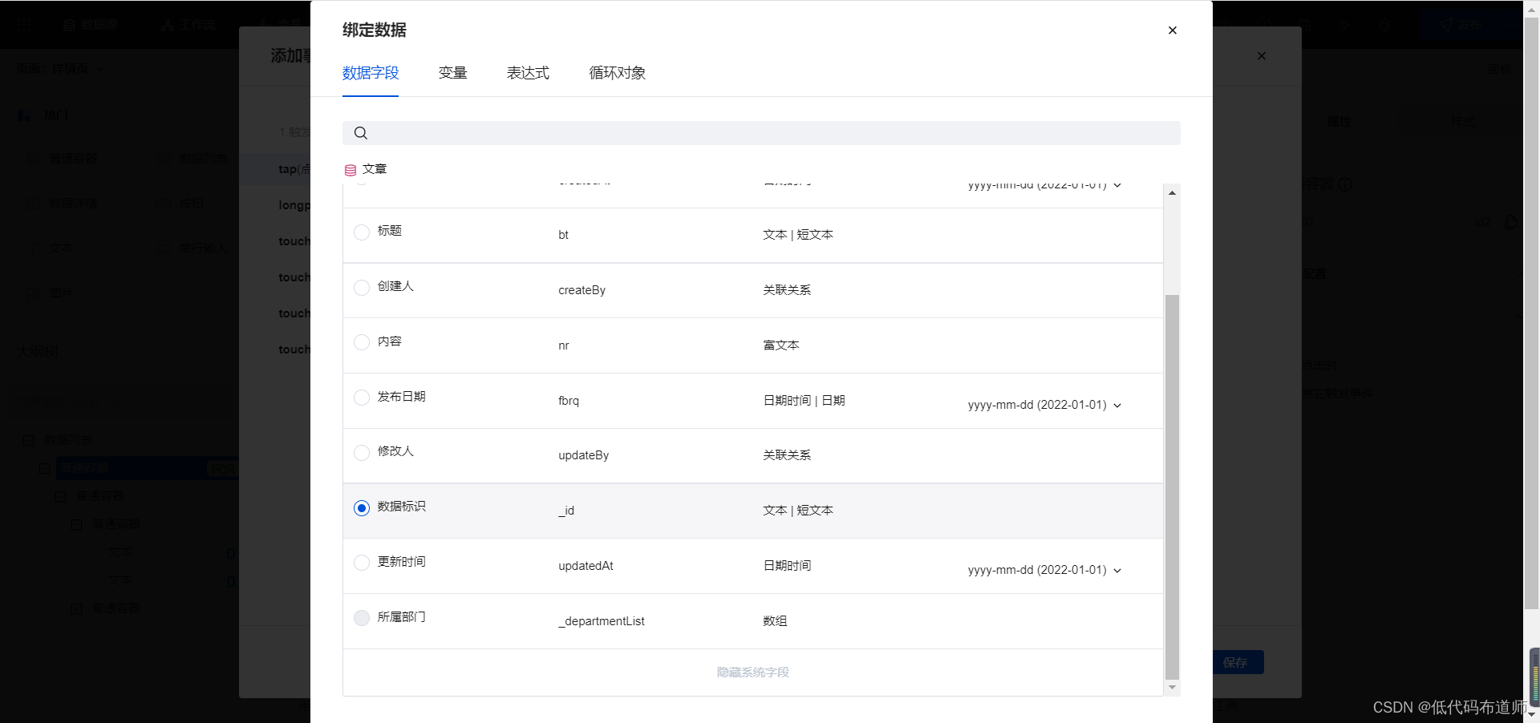Select the 内容 field radio button

tap(362, 342)
